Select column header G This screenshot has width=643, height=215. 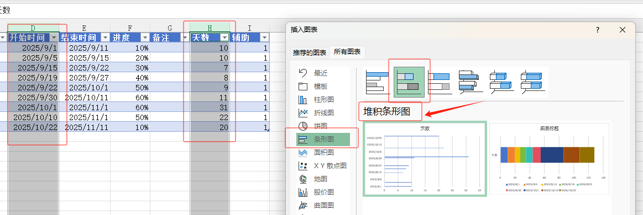170,28
